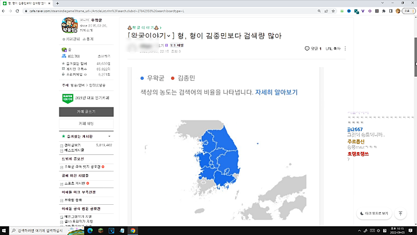Open the 부족원 등록 board
Image resolution: width=417 pixels, height=235 pixels.
click(x=73, y=200)
